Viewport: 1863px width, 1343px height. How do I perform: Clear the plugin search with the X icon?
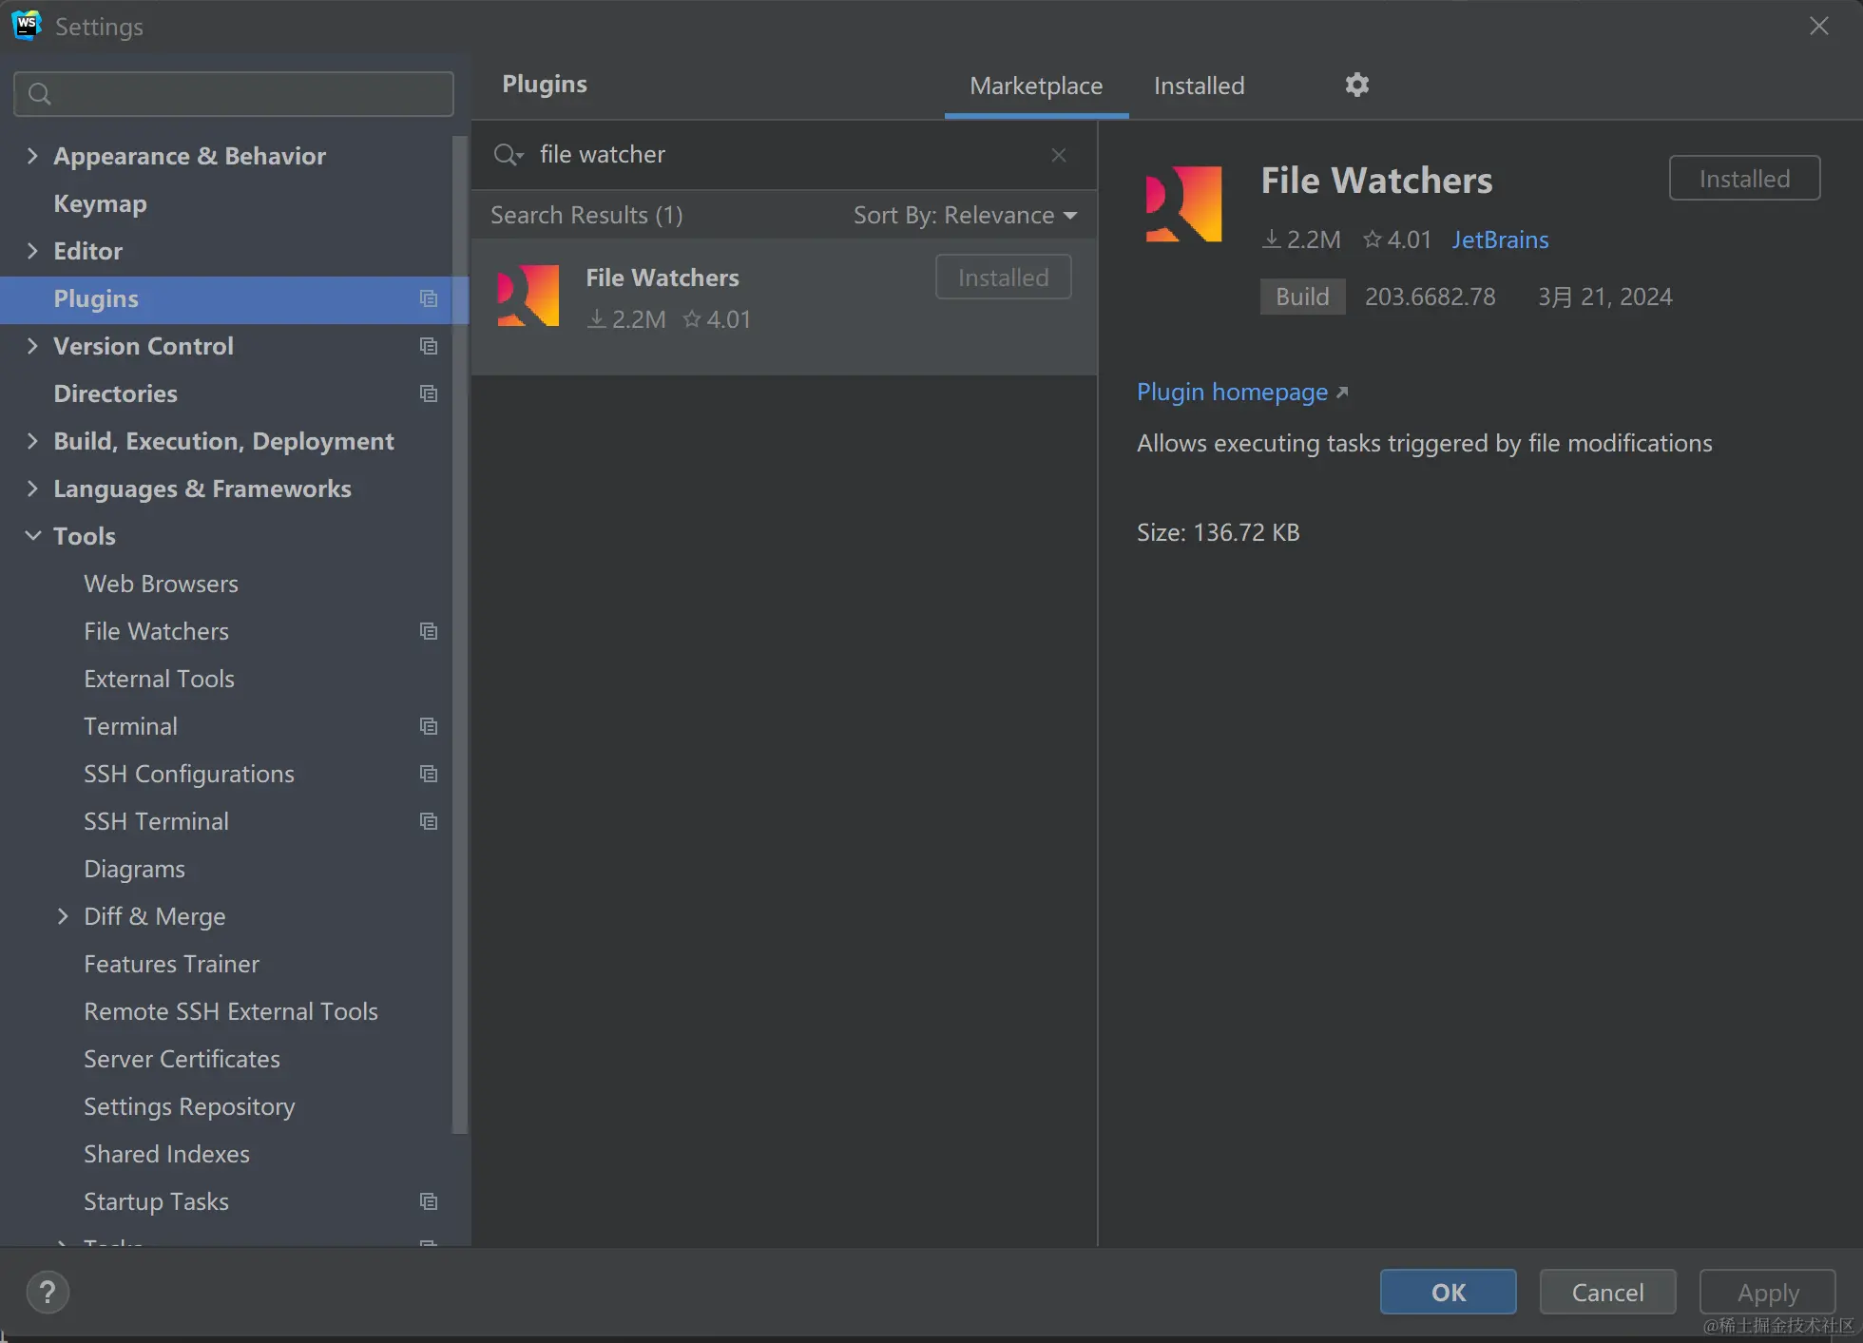(1058, 155)
